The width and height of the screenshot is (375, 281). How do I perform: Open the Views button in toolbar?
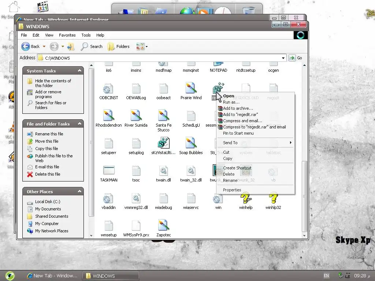[140, 46]
